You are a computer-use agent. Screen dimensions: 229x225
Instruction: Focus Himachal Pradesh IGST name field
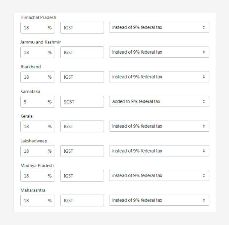pyautogui.click(x=82, y=28)
